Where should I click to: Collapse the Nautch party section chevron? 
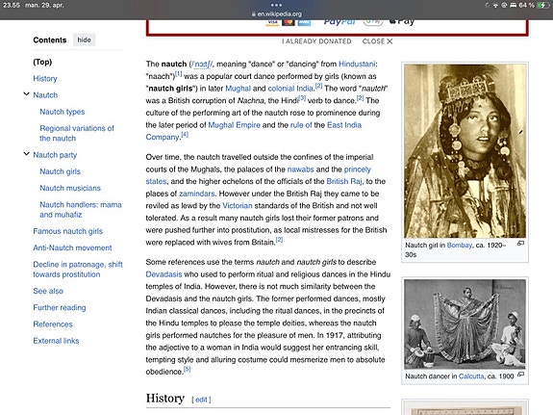click(26, 154)
